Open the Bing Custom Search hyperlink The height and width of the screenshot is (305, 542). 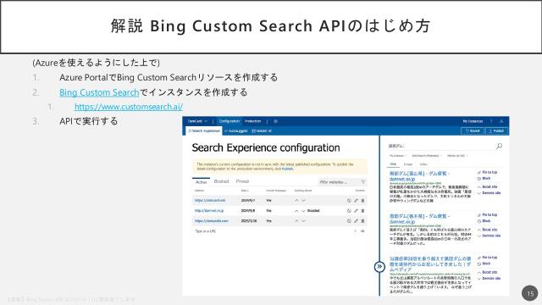click(x=99, y=92)
